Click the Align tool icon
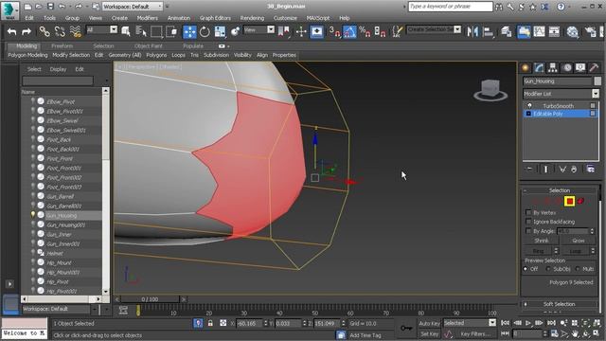Screen dimensions: 606x341 click(489, 31)
